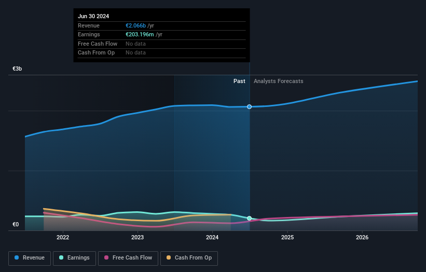Click the €3b y-axis label
Image resolution: width=426 pixels, height=272 pixels.
17,69
